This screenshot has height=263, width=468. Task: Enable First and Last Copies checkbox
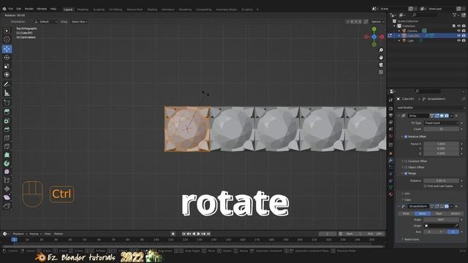(x=425, y=186)
